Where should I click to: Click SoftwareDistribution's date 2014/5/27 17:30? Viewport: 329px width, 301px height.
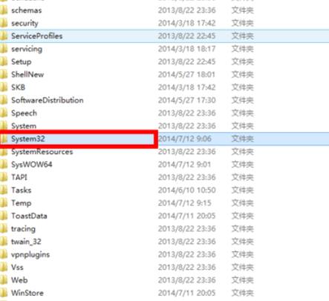187,100
